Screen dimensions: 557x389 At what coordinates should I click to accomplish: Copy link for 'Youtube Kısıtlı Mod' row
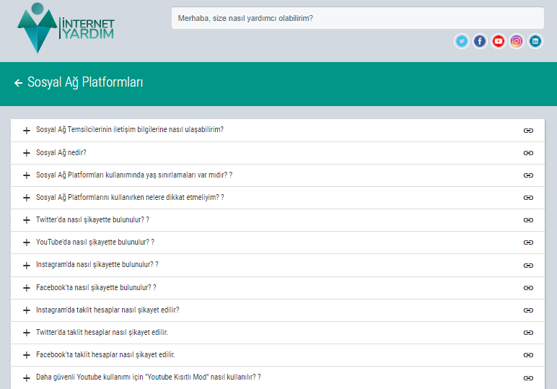pyautogui.click(x=528, y=378)
